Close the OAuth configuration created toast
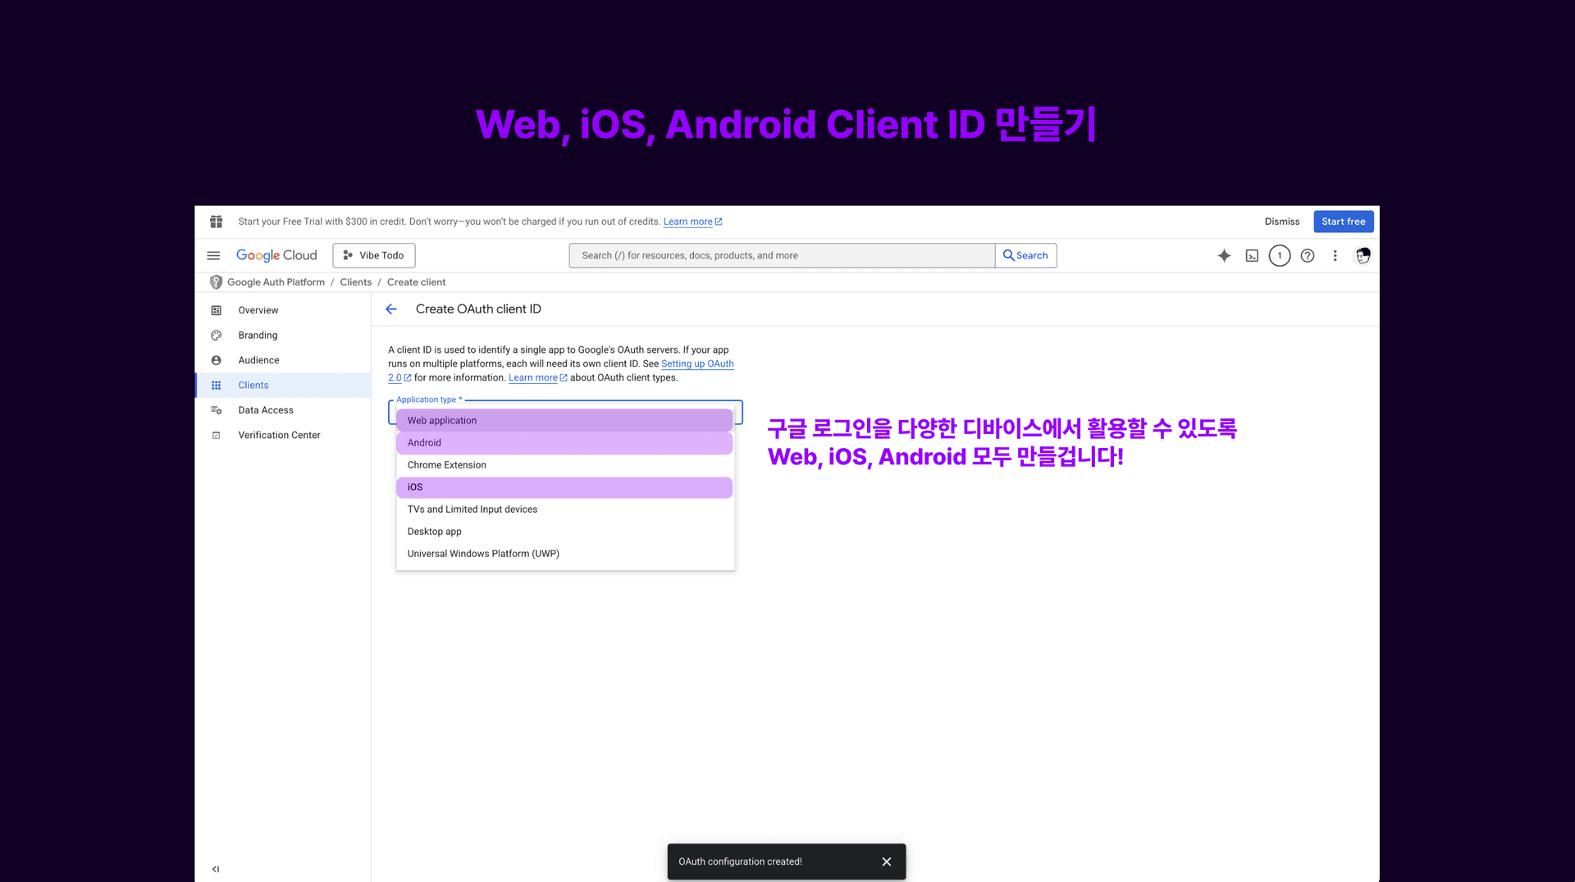This screenshot has height=882, width=1575. coord(886,861)
